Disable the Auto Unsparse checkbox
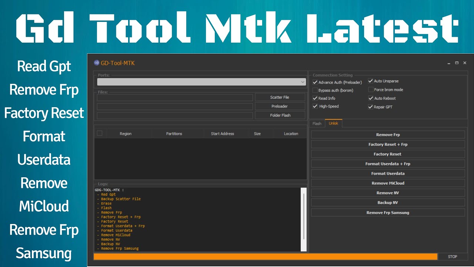Image resolution: width=474 pixels, height=267 pixels. (371, 81)
